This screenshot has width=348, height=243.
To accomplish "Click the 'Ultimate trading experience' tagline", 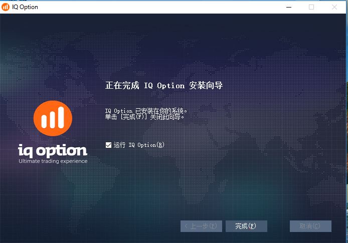I will [53, 161].
